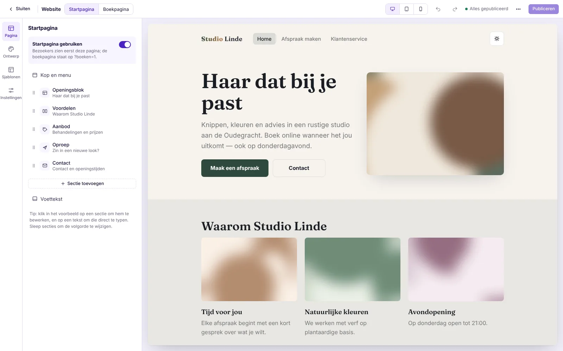Click drag handle of Contact section
This screenshot has width=563, height=351.
34,166
